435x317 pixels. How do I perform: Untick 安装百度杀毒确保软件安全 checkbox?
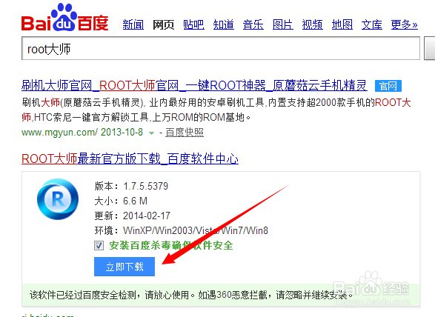(x=99, y=245)
